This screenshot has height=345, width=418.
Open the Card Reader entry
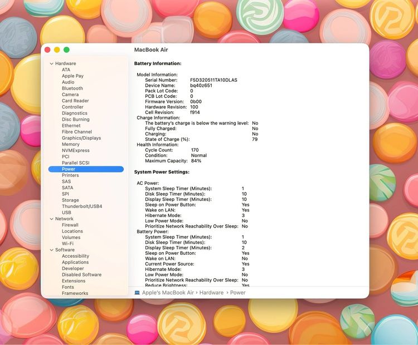75,101
